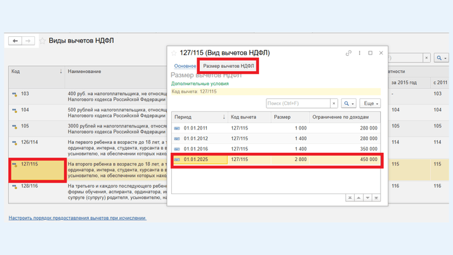Jump to last row using bottom arrow
The width and height of the screenshot is (453, 255).
376,198
